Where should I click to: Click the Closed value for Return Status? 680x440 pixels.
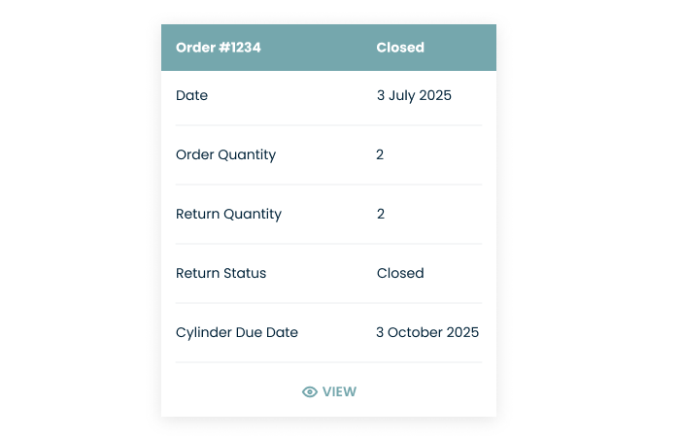pos(400,274)
